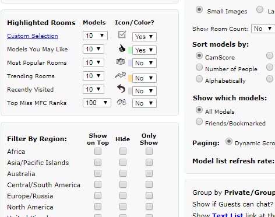
Task: Click the thumbs-up Models You May Like icon
Action: pos(122,48)
